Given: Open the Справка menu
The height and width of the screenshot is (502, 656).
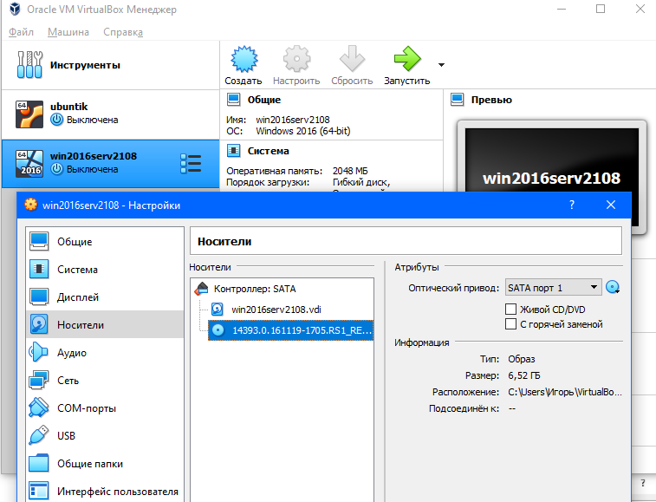Looking at the screenshot, I should tap(123, 32).
